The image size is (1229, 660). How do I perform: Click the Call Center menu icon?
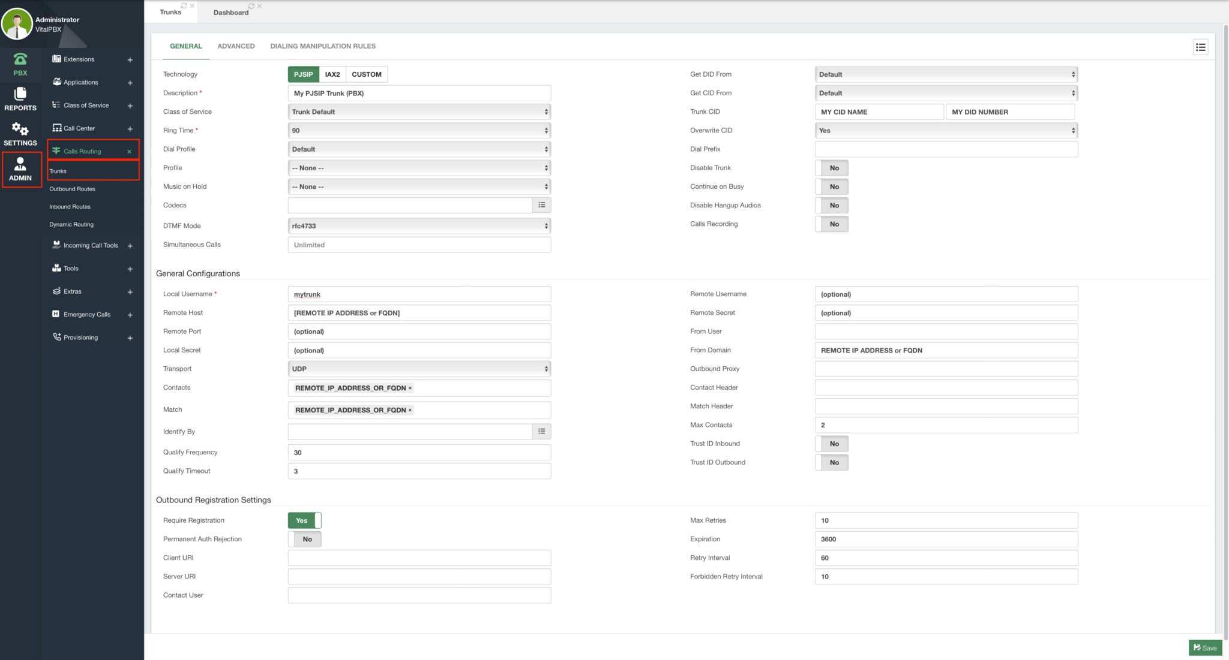[56, 128]
